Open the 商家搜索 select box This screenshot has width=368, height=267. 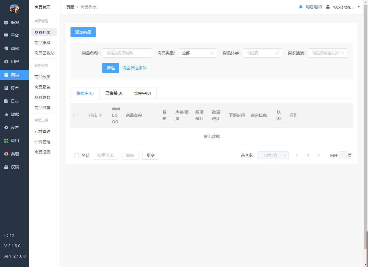pos(327,53)
